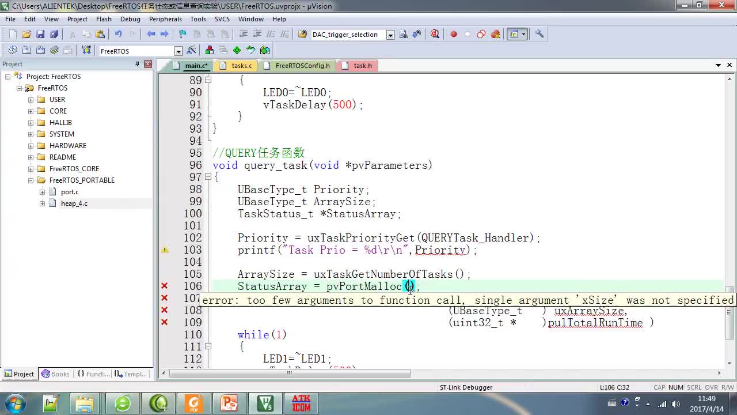Click the window layout toolbar button
Image resolution: width=737 pixels, height=415 pixels.
[x=514, y=35]
